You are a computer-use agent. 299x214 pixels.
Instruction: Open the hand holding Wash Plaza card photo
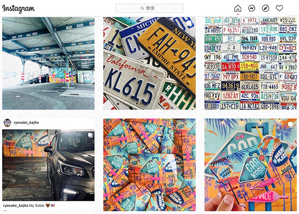pos(250,165)
